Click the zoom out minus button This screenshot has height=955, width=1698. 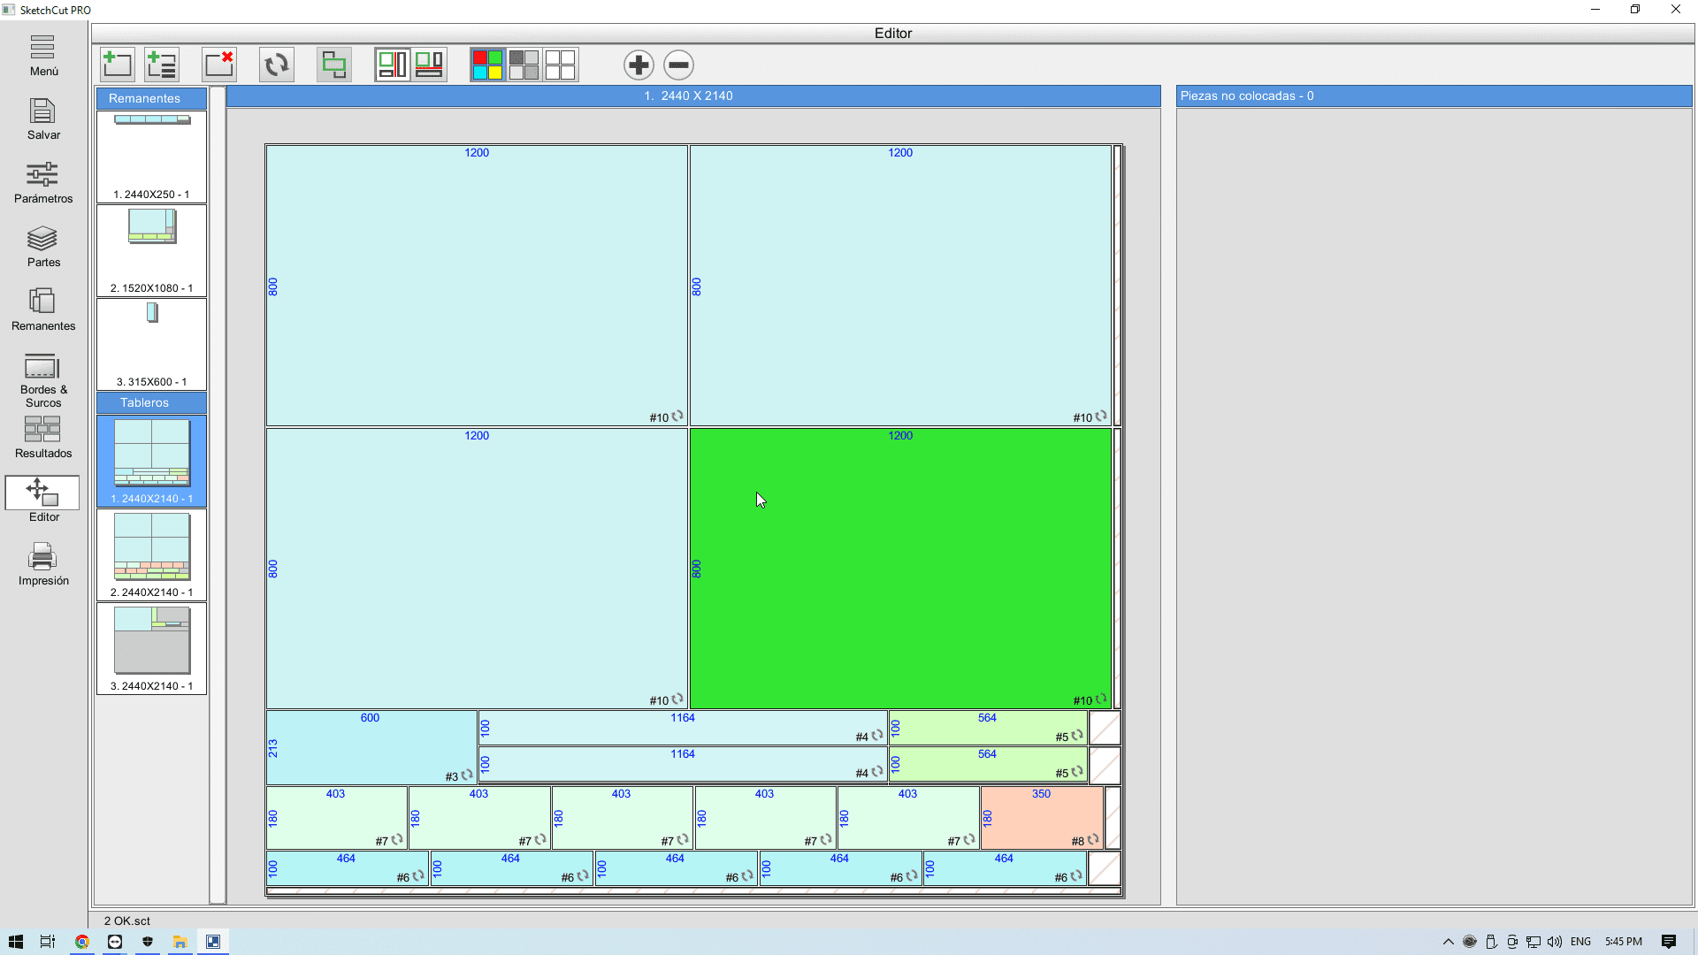coord(678,65)
